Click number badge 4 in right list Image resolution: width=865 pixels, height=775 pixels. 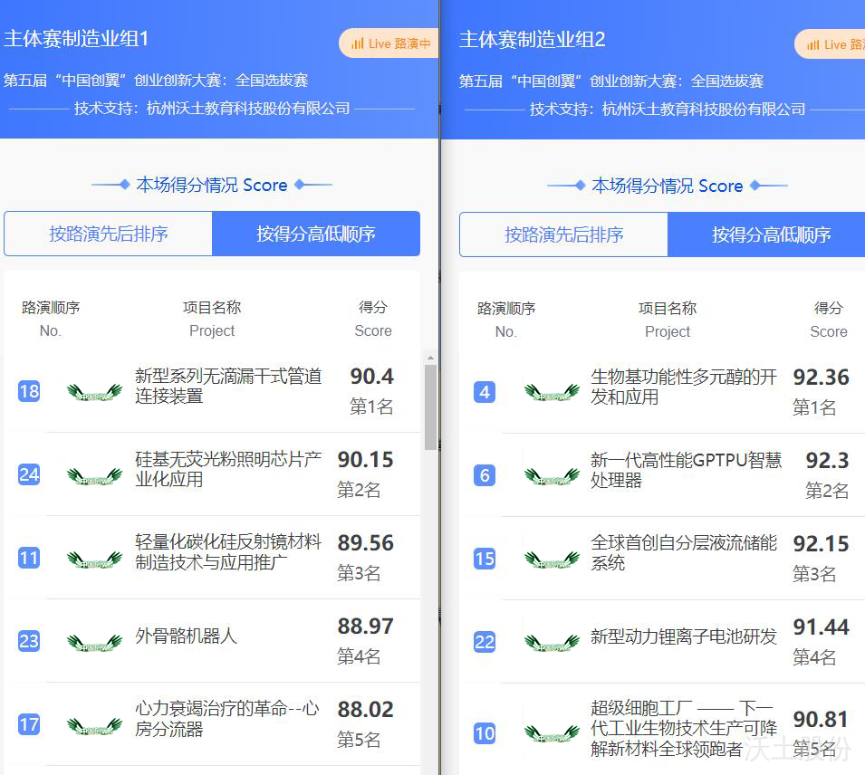485,392
